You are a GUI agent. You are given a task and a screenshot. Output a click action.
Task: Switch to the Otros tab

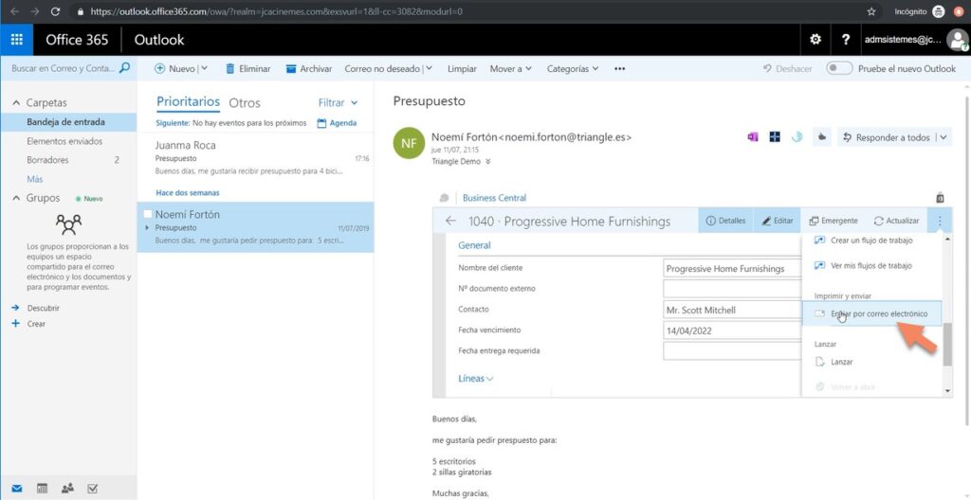[245, 102]
